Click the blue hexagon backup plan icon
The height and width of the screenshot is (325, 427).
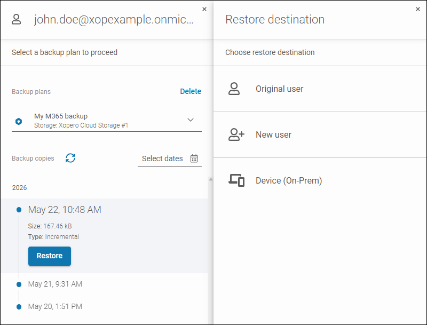click(x=19, y=121)
